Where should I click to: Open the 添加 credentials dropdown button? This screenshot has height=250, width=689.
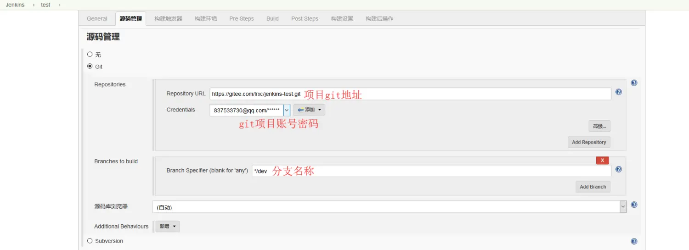click(x=309, y=110)
